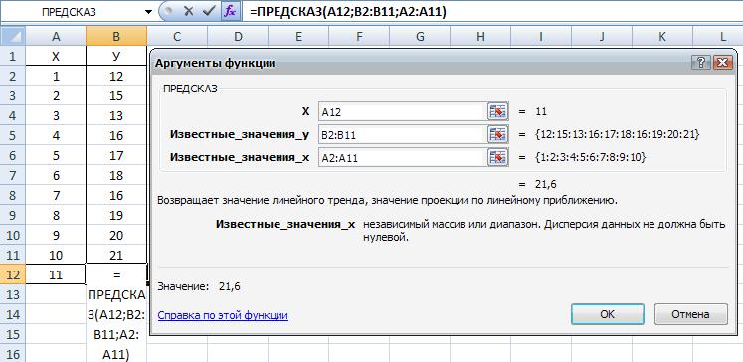Click cell B11 with value 21
The width and height of the screenshot is (743, 362).
(x=116, y=256)
